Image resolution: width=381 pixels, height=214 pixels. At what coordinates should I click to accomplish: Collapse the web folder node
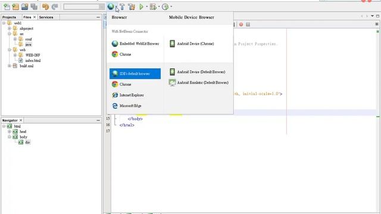tap(10, 50)
